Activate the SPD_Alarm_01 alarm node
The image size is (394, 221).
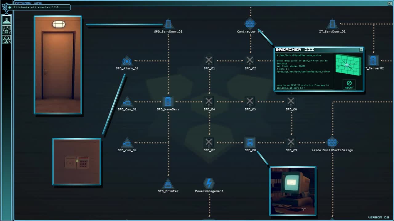pyautogui.click(x=127, y=61)
